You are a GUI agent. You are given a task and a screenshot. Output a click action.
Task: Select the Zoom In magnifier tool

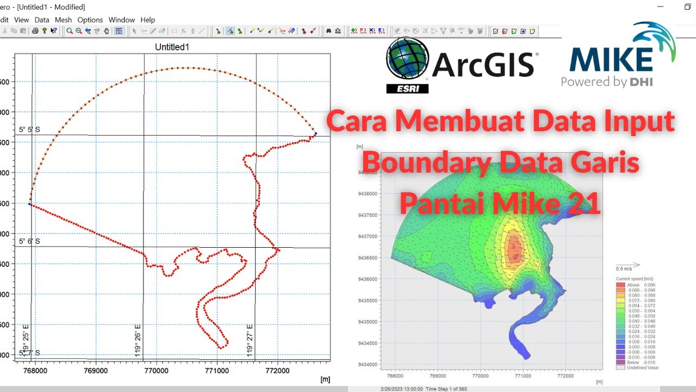click(70, 31)
